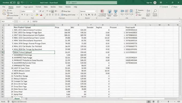Click in the title bar Search box
Viewport: 182px width, 103px height.
point(92,3)
